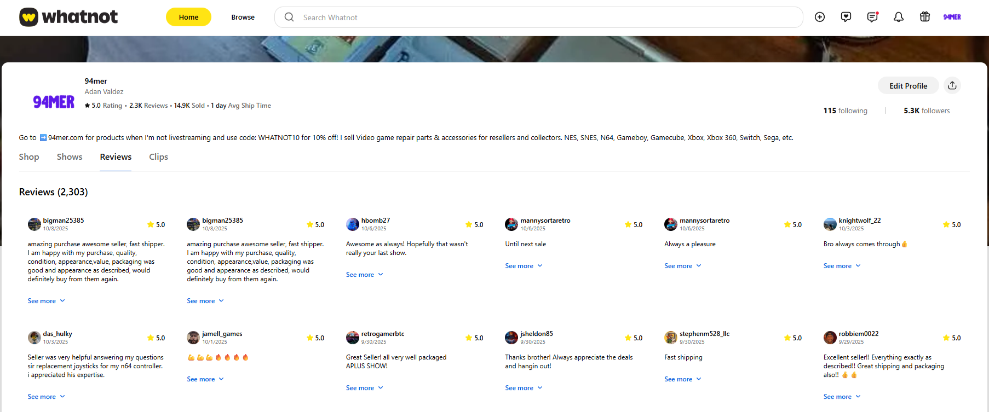Viewport: 989px width, 412px height.
Task: Expand See more under jamell_games review
Action: pos(205,379)
